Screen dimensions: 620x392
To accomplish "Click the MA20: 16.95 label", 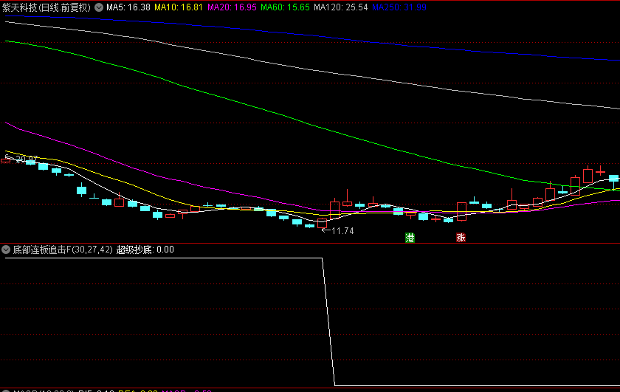I will (x=232, y=7).
